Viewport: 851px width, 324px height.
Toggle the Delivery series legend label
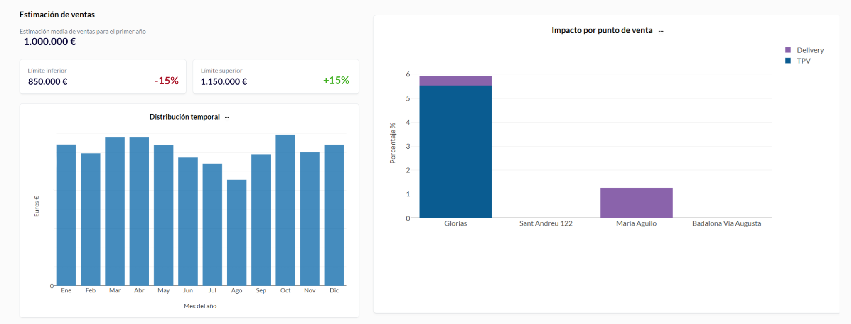point(810,50)
